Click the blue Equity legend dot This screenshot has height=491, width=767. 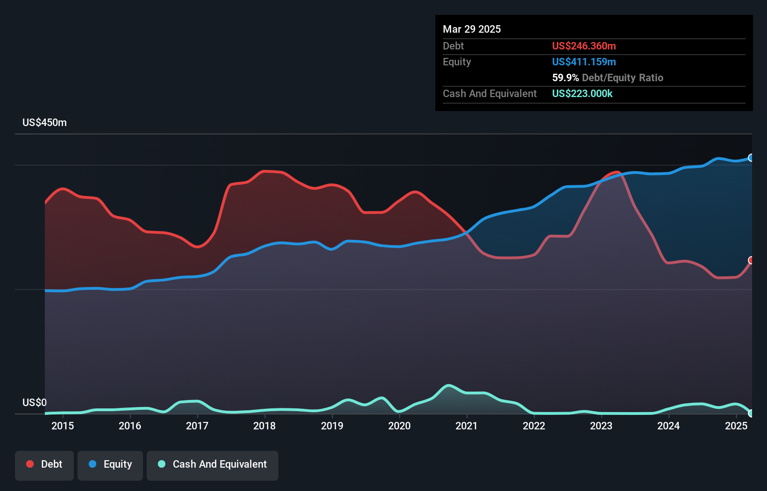click(92, 464)
